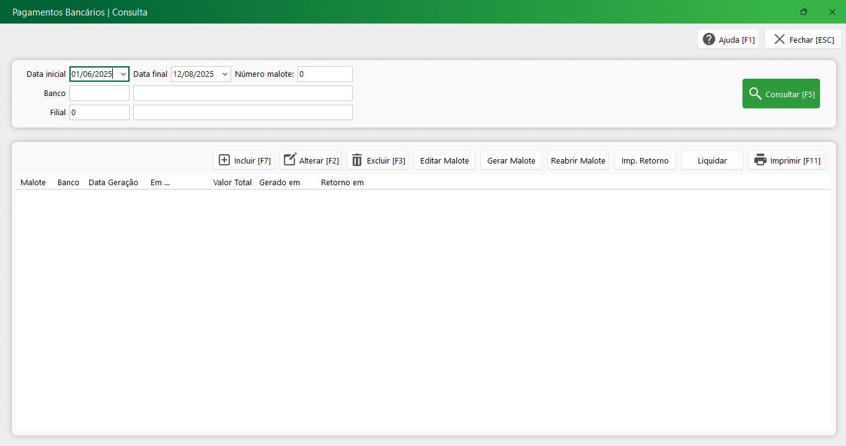Click the Ajuda help question mark icon
The image size is (846, 446).
(x=709, y=40)
